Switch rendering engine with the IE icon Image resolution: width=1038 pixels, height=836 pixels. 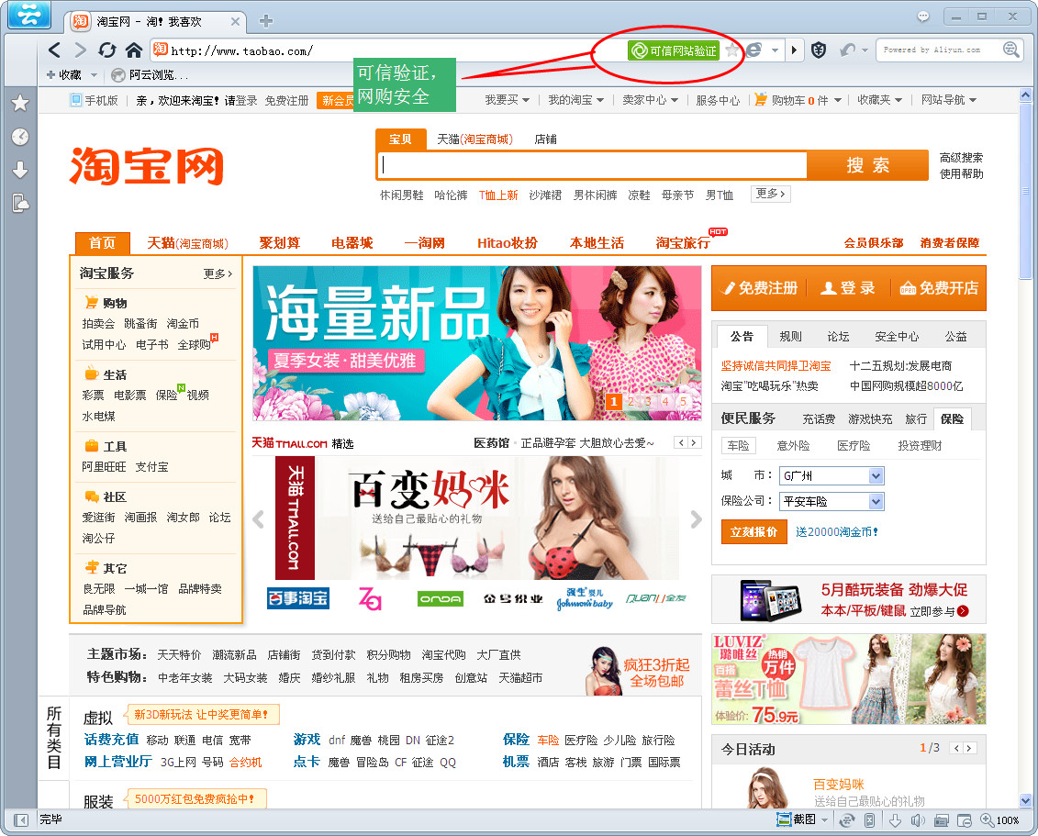pos(754,50)
